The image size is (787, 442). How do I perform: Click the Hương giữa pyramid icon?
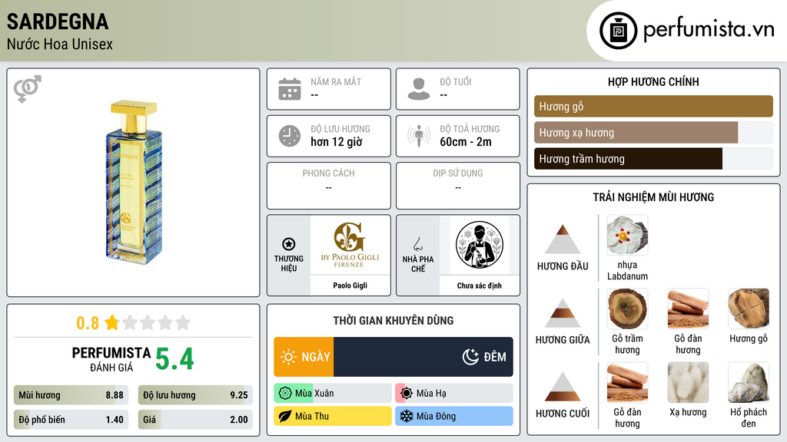[x=563, y=313]
